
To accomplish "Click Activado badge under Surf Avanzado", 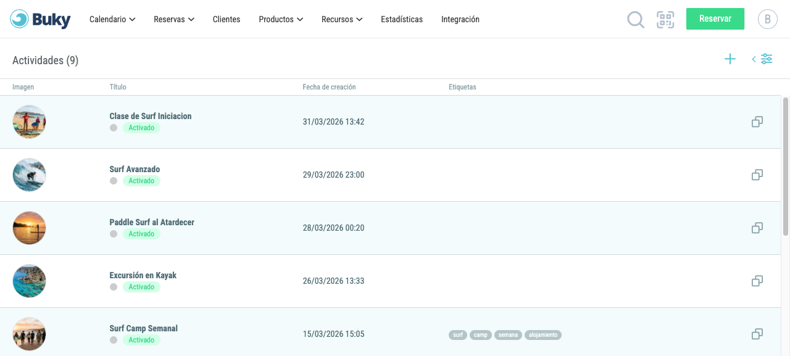I will tap(141, 181).
